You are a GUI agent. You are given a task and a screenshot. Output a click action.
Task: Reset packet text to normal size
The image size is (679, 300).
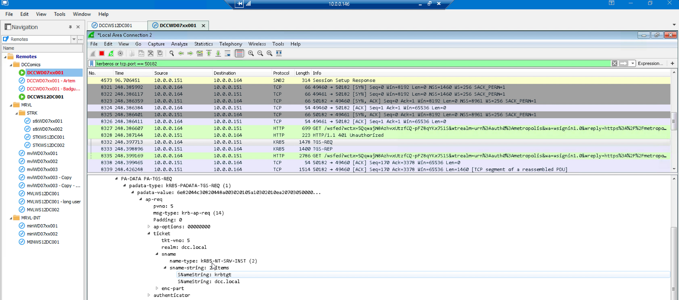(270, 53)
